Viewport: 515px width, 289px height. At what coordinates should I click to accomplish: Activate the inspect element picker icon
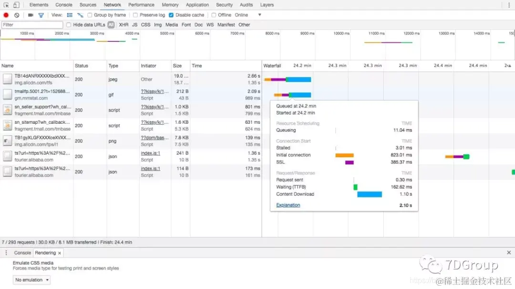pyautogui.click(x=6, y=5)
